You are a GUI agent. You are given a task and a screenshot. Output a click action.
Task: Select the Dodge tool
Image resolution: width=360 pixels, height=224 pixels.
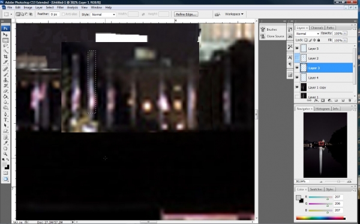5,107
